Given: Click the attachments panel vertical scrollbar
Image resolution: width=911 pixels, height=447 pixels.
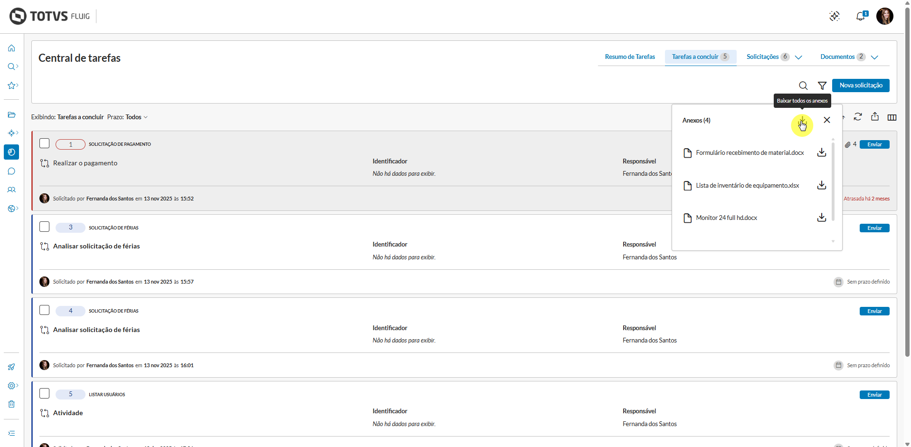Looking at the screenshot, I should [833, 181].
